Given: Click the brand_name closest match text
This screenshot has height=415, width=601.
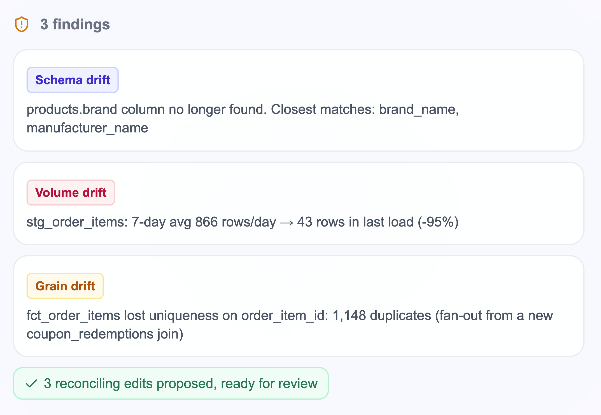Looking at the screenshot, I should pos(417,109).
